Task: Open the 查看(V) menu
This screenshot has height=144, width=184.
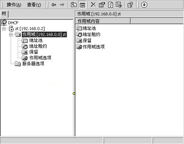Action: pos(34,5)
